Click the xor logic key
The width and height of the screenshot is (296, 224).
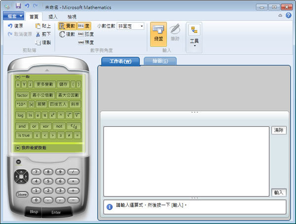point(46,126)
